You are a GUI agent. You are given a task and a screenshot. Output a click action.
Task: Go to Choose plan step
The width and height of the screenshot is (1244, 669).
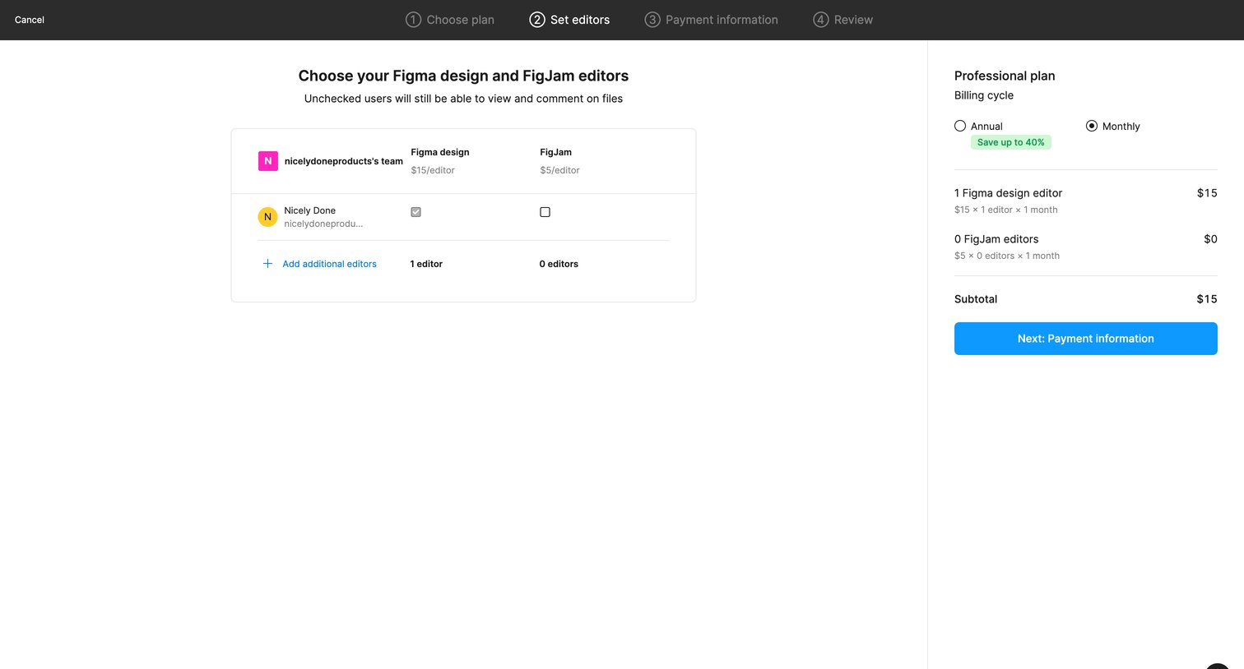[x=450, y=20]
